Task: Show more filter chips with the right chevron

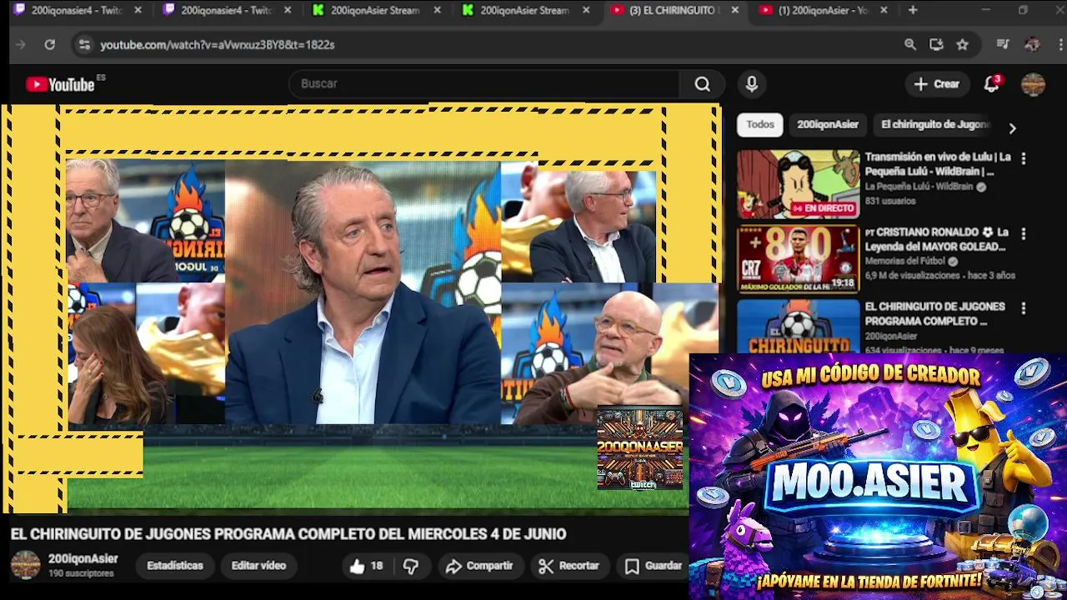Action: click(1012, 128)
